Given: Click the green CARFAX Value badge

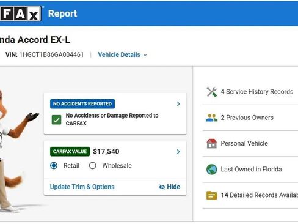Looking at the screenshot, I should (x=70, y=152).
